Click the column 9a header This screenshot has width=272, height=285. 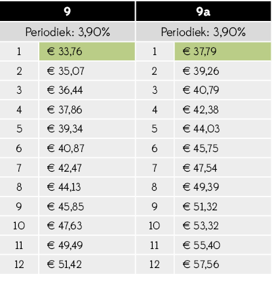pos(203,11)
